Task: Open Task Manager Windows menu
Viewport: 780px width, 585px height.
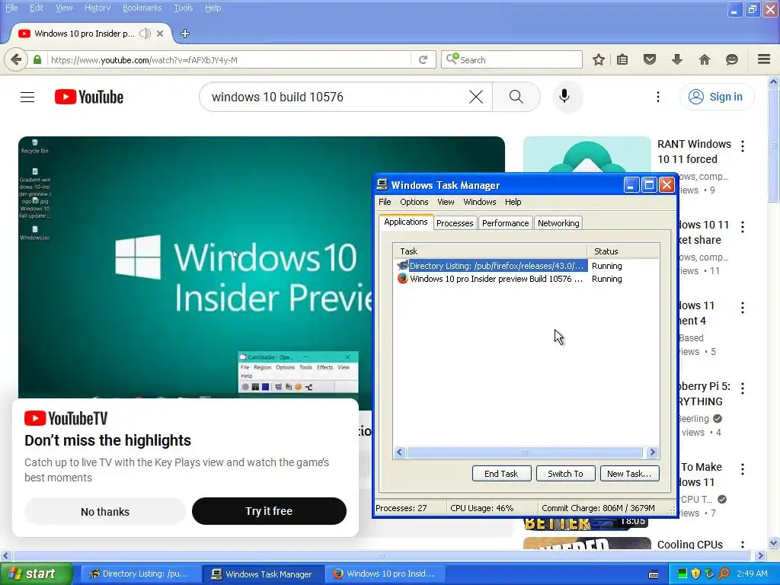Action: [x=480, y=202]
